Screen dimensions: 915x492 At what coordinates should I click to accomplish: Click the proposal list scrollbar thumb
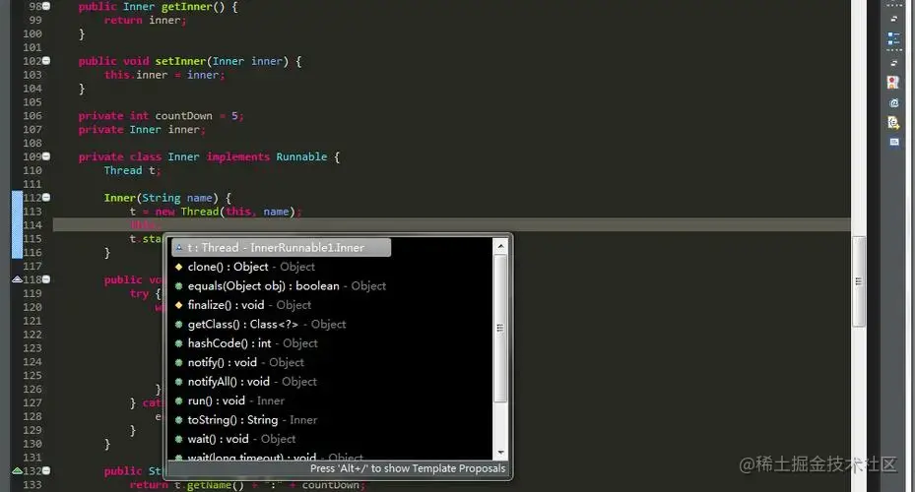click(x=500, y=329)
